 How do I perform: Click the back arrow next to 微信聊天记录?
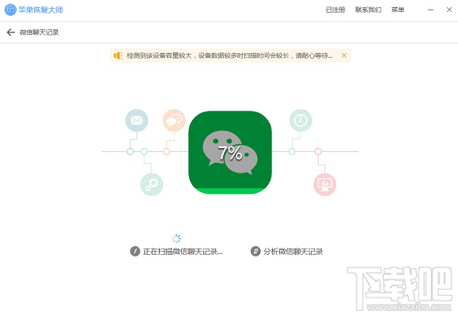point(11,32)
